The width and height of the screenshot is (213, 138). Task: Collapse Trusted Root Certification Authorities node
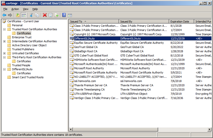4,29
